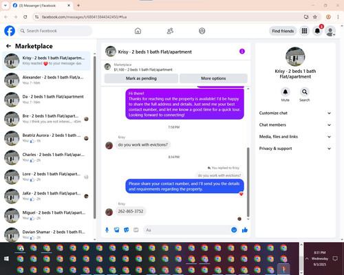Screen dimensions: 344x275
Task: Click the Search Facebook field
Action: (x=55, y=31)
